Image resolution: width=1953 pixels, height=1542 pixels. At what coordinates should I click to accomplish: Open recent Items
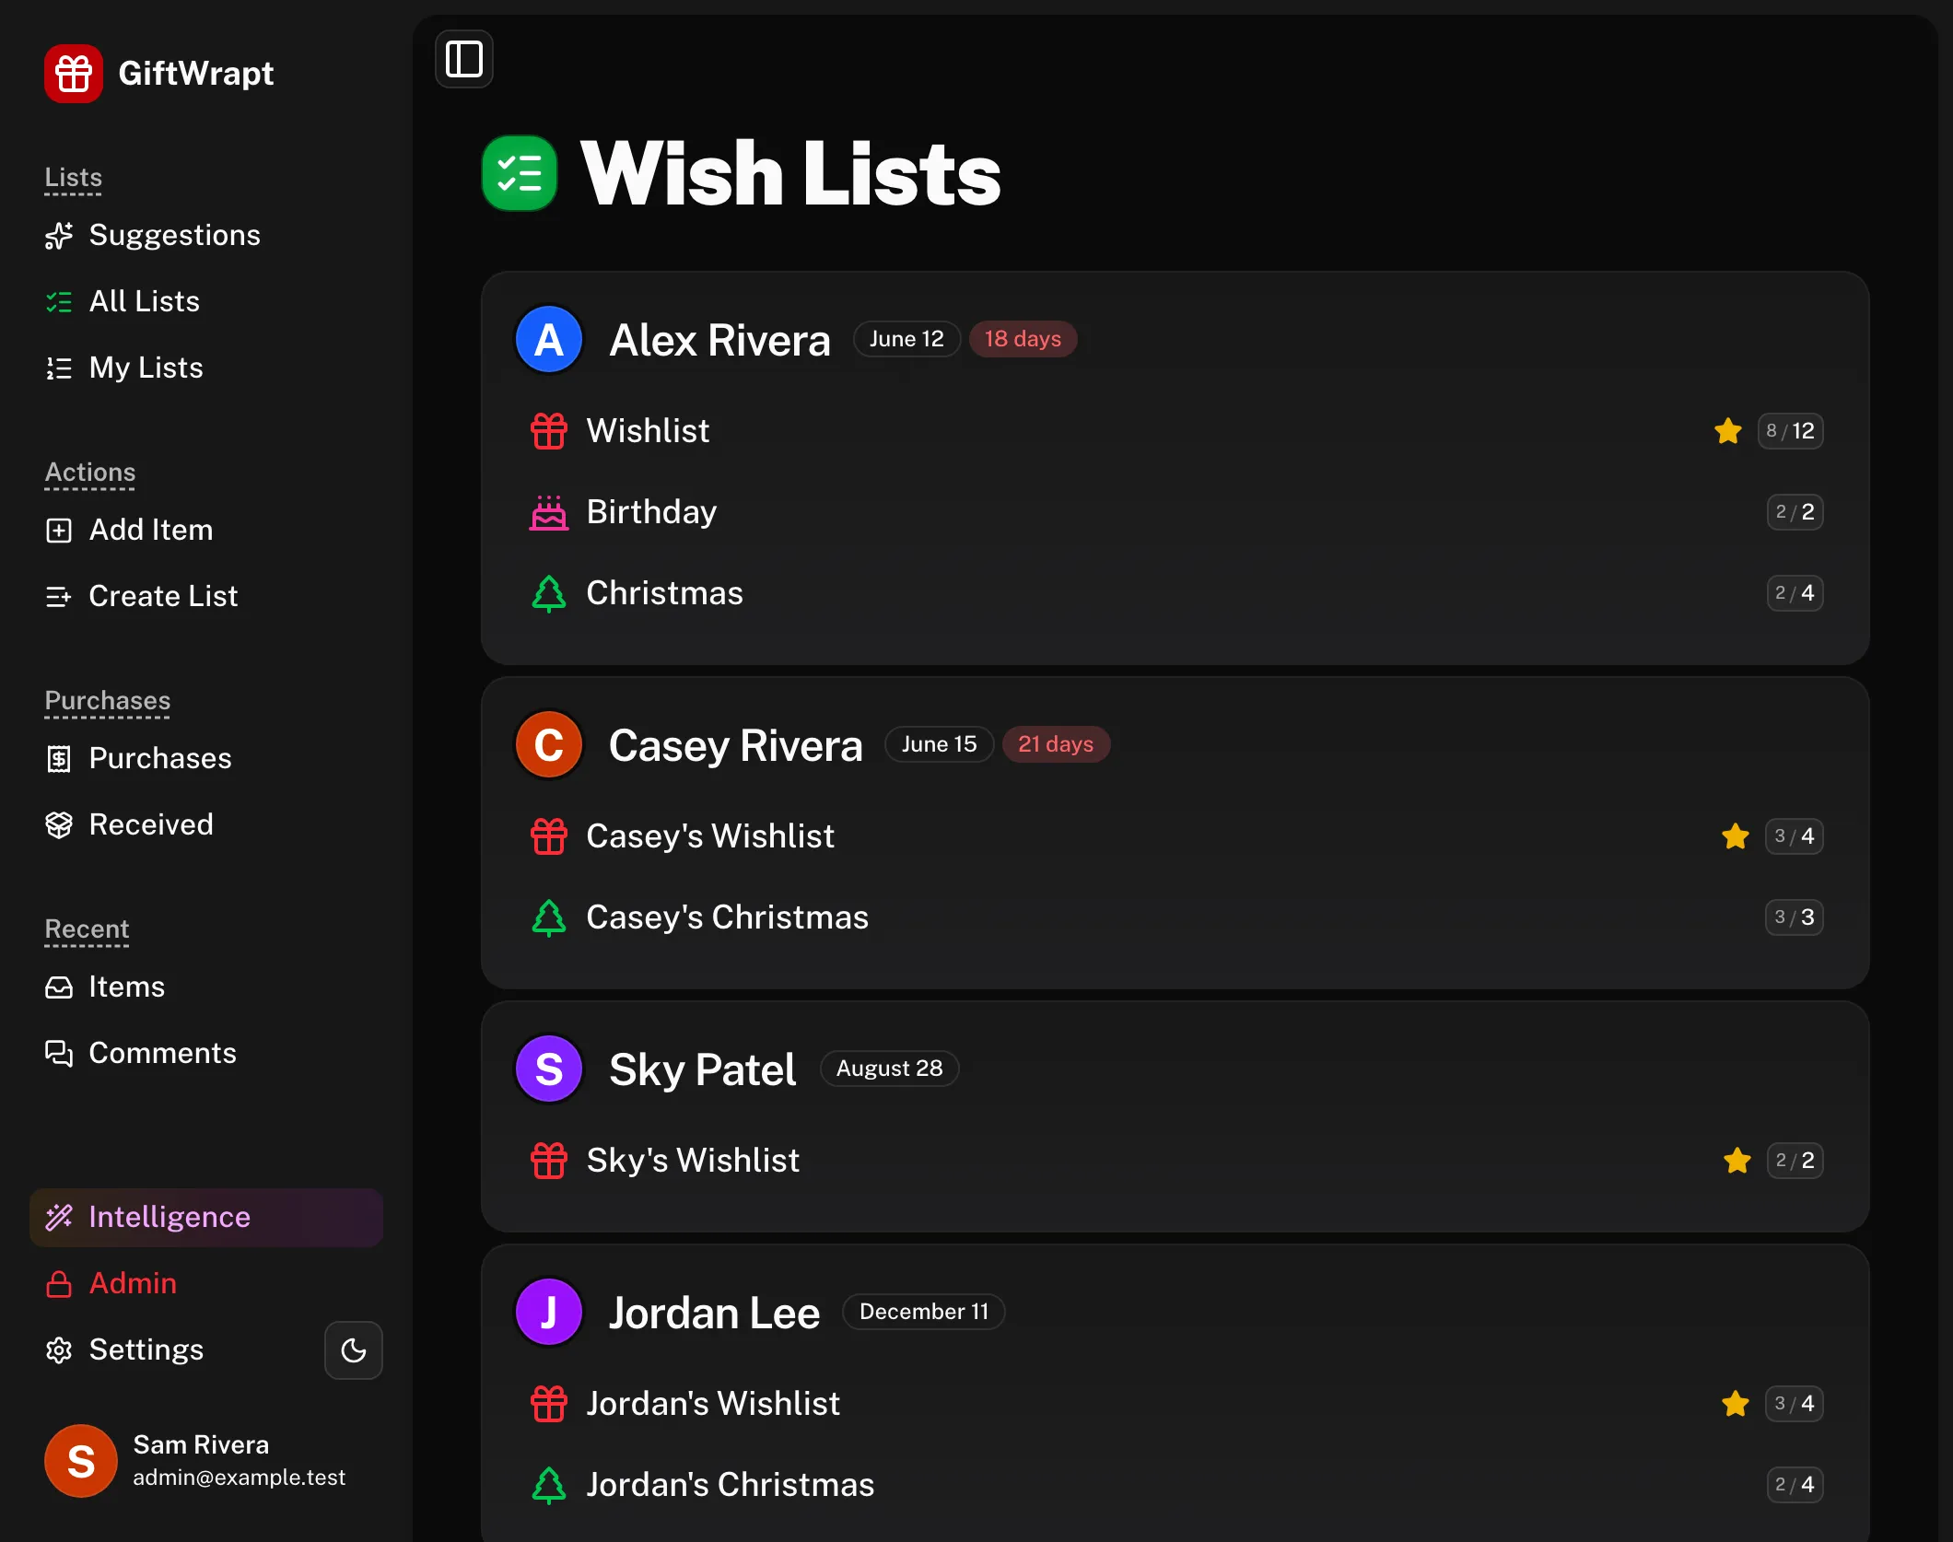(x=206, y=987)
